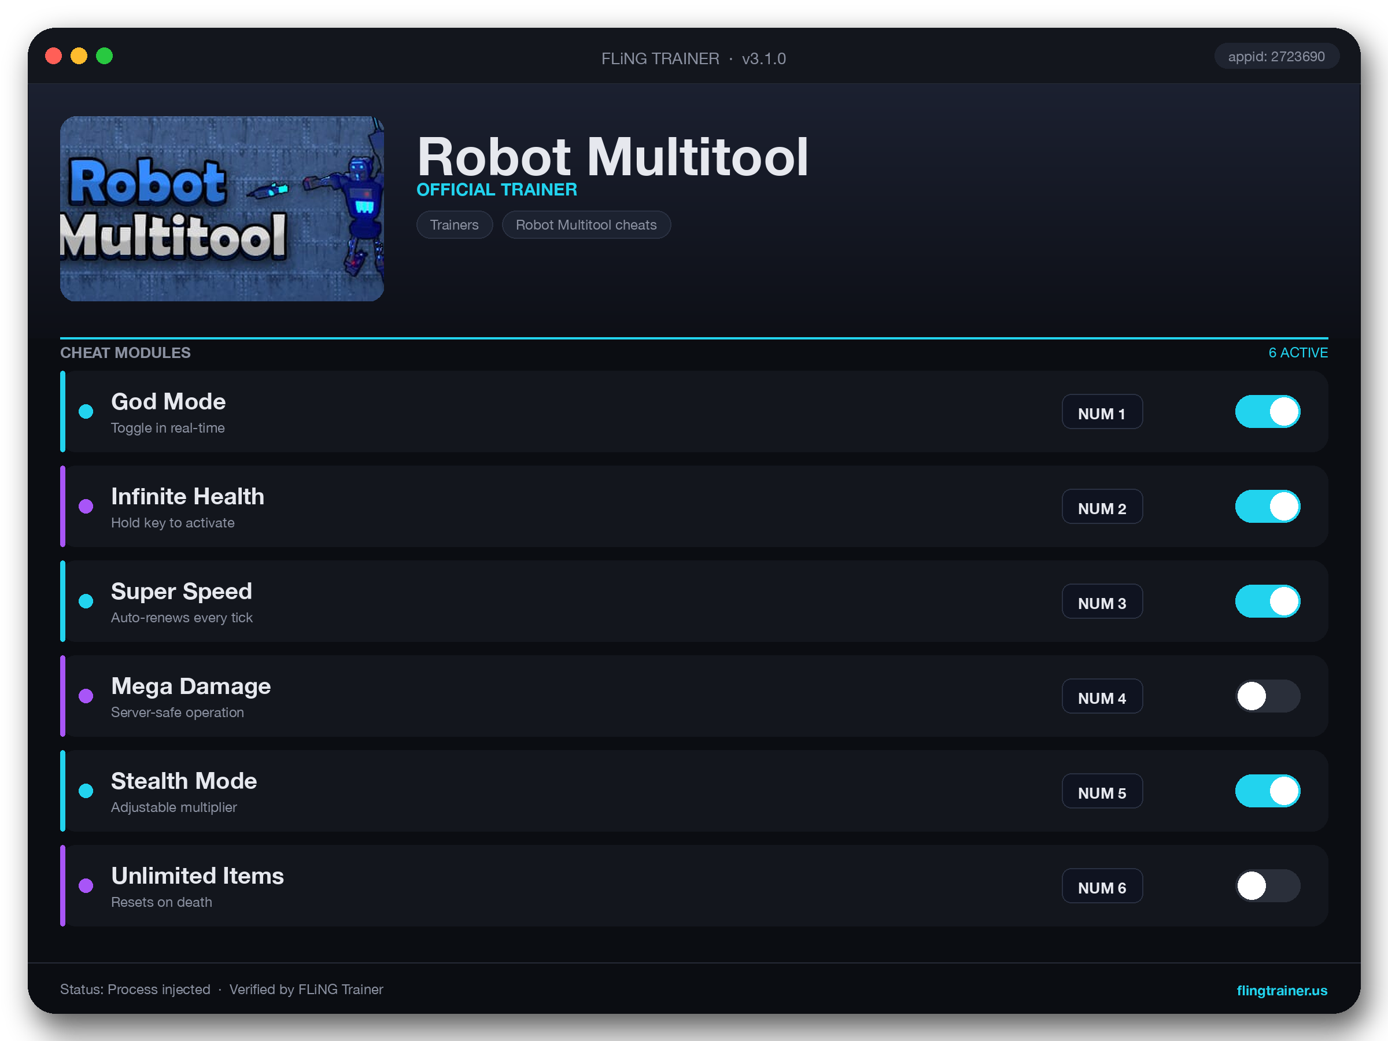Click the NUM 1 hotkey button
Screen dimensions: 1388x1041
coord(1102,412)
